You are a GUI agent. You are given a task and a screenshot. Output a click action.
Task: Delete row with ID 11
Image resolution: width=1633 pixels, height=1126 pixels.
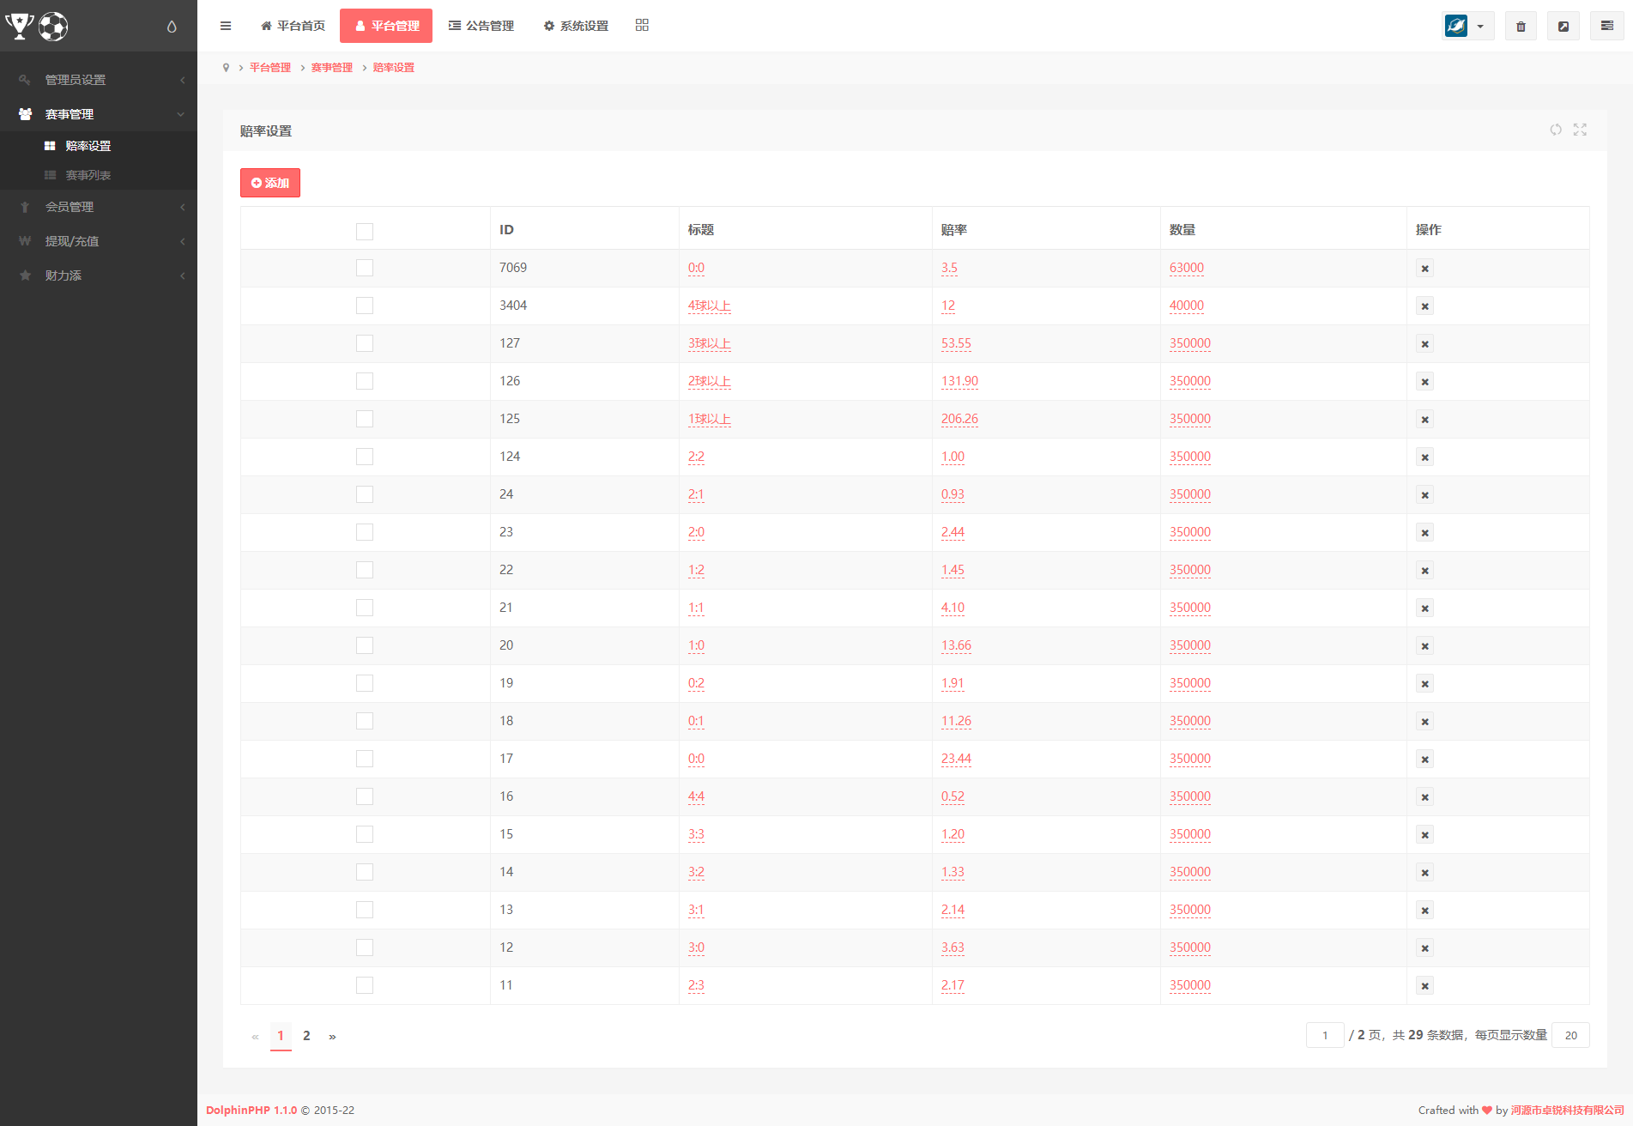pos(1424,986)
